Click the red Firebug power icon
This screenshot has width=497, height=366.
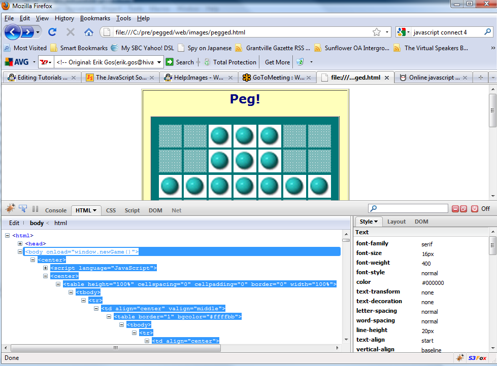click(475, 209)
